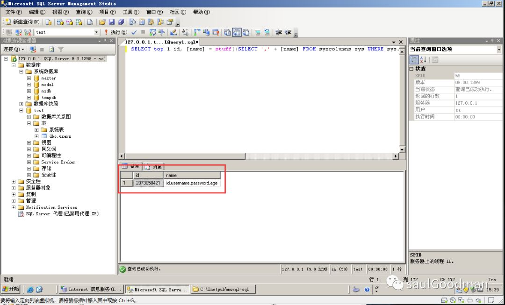Click the Open File folder icon

tap(102, 22)
